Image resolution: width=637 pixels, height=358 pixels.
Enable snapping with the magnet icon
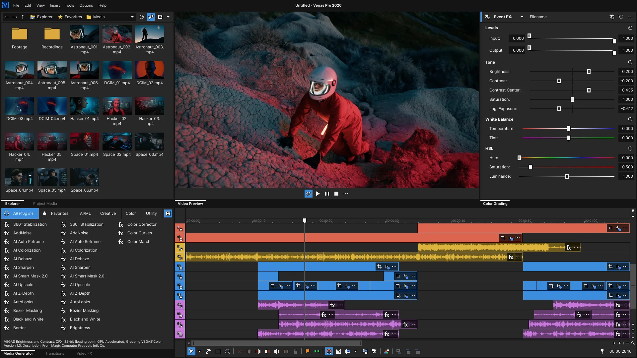(x=329, y=351)
